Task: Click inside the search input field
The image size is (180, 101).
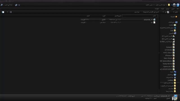Action: 8,5
